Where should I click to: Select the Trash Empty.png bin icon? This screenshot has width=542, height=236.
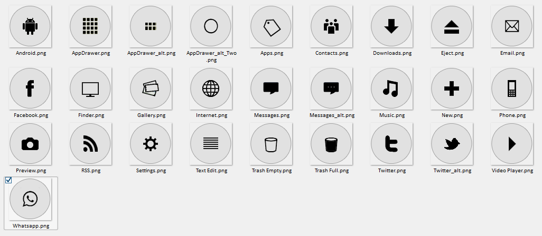pos(270,144)
